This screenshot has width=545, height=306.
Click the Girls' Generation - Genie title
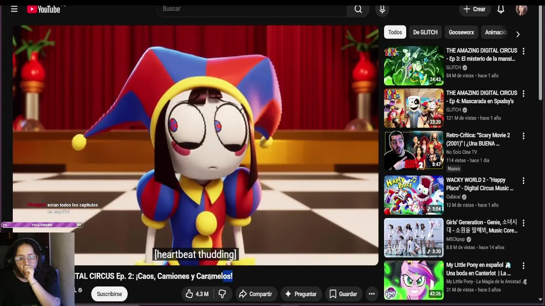point(482,227)
